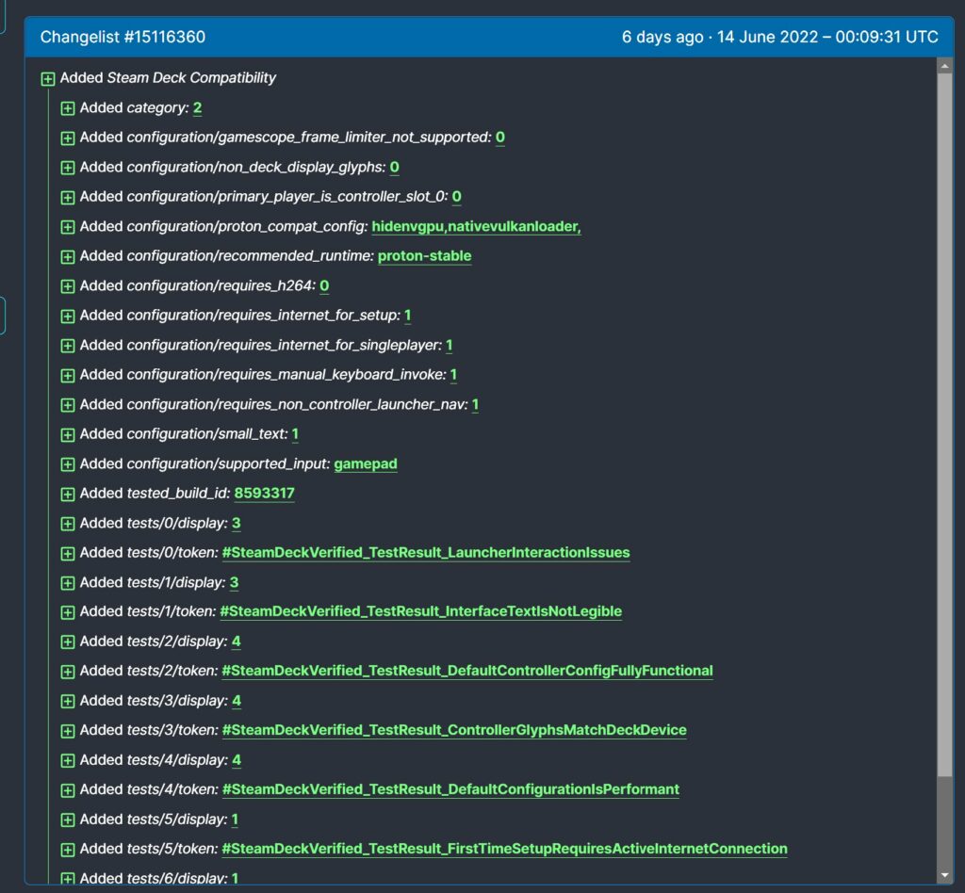The image size is (965, 893).
Task: Open DefaultConfigurationIsPerformant token link
Action: 450,789
